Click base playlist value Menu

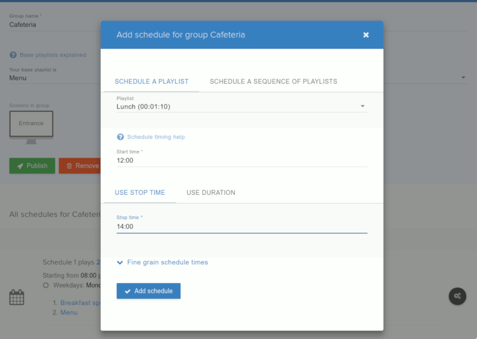[x=18, y=78]
